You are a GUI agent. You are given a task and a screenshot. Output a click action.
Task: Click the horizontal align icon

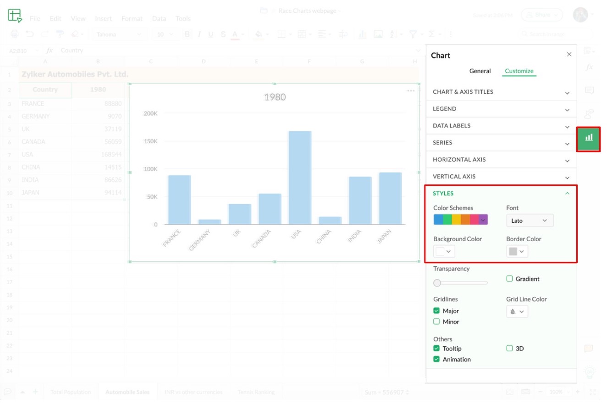pos(322,34)
